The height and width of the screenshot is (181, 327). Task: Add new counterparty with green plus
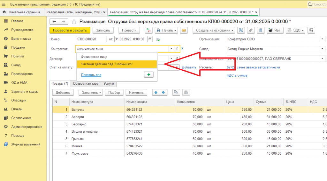point(149,75)
